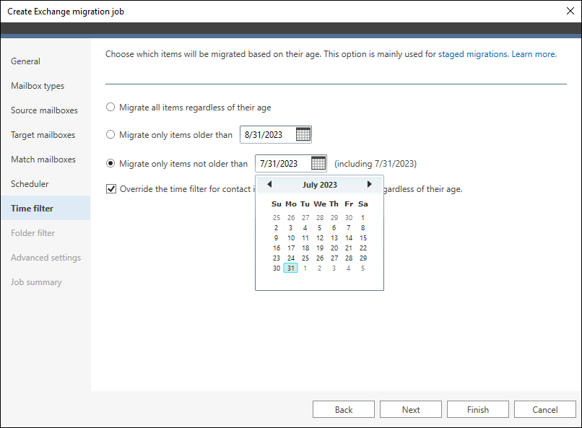Select July 8 in the calendar
582x428 pixels.
pyautogui.click(x=363, y=228)
